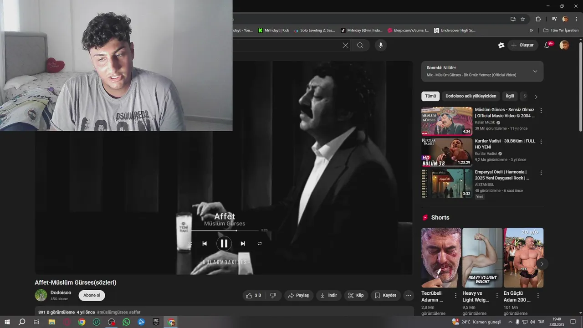This screenshot has height=328, width=583.
Task: Select Dodoisoo adlı yükleyiciden chip
Action: pos(471,96)
